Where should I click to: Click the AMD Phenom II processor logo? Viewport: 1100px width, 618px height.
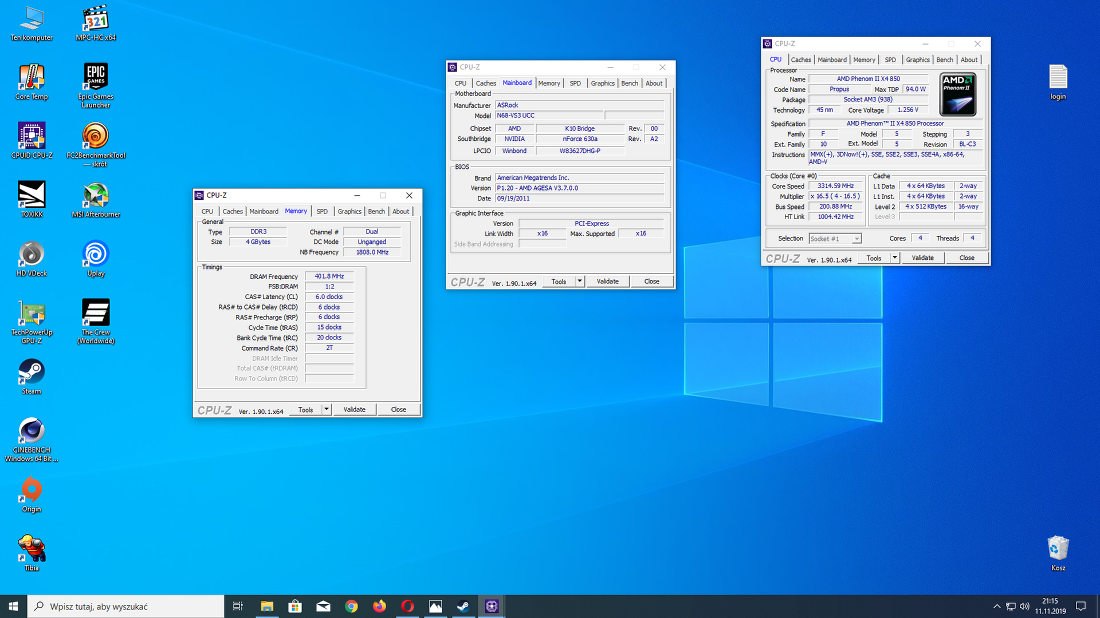pos(958,94)
